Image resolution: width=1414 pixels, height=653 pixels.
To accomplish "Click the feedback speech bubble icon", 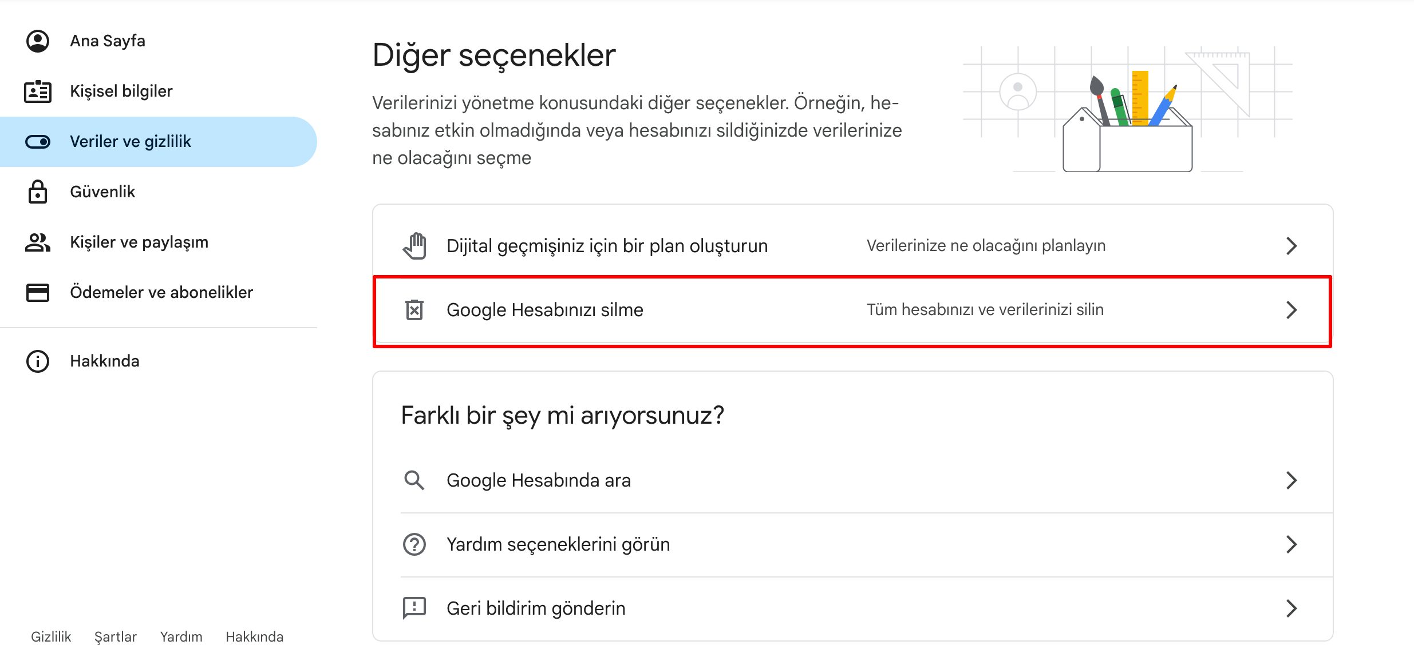I will 414,608.
